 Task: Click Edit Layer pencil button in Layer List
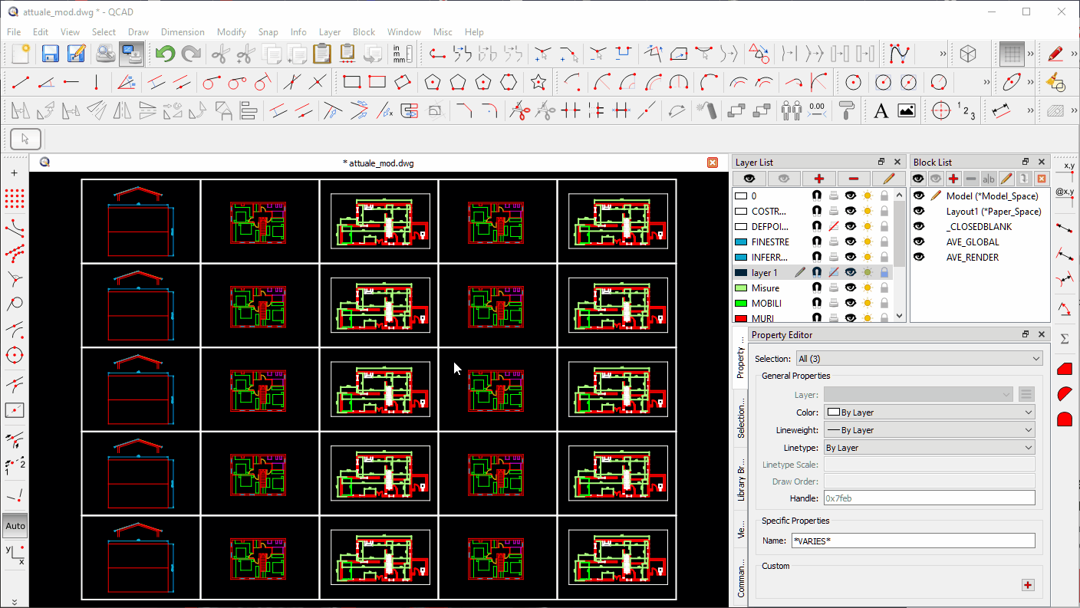point(888,179)
